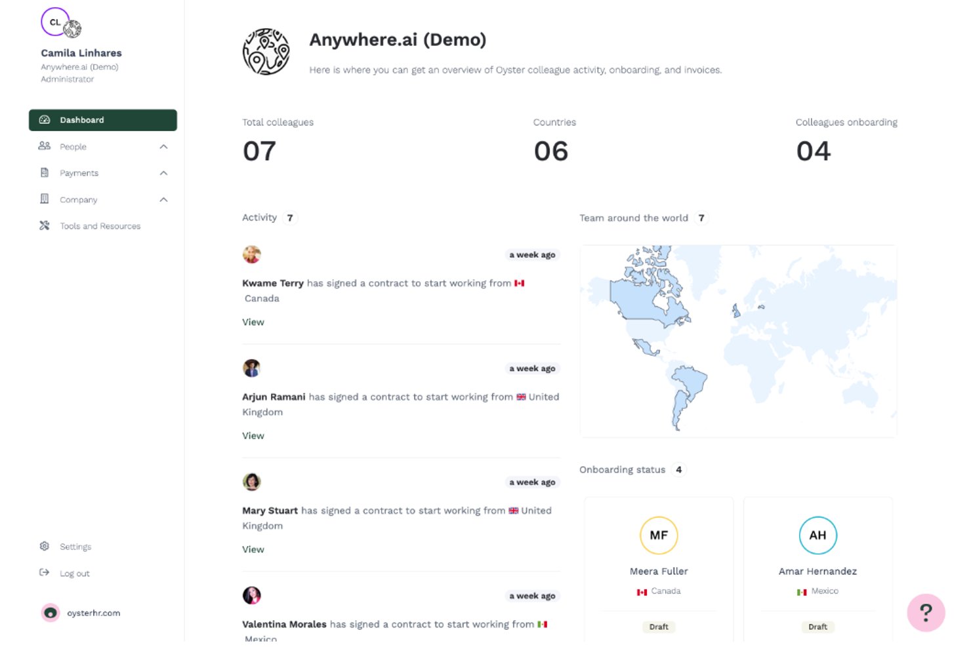The image size is (971, 647).
Task: Click the name Amar Hernandez
Action: pyautogui.click(x=817, y=571)
